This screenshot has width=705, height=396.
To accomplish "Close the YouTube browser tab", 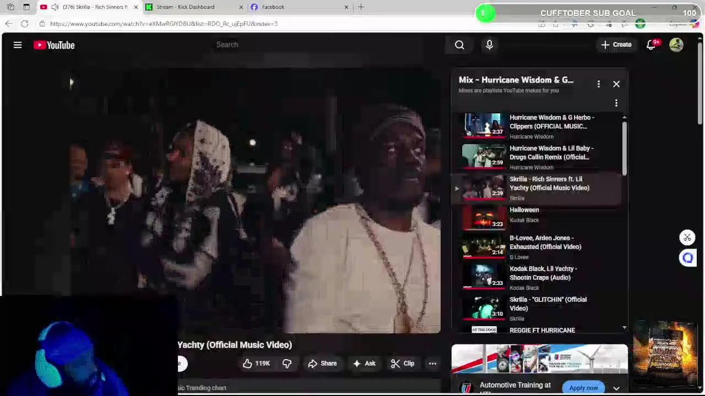I will point(136,7).
